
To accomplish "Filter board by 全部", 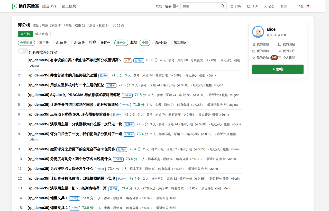I will 145,43.
